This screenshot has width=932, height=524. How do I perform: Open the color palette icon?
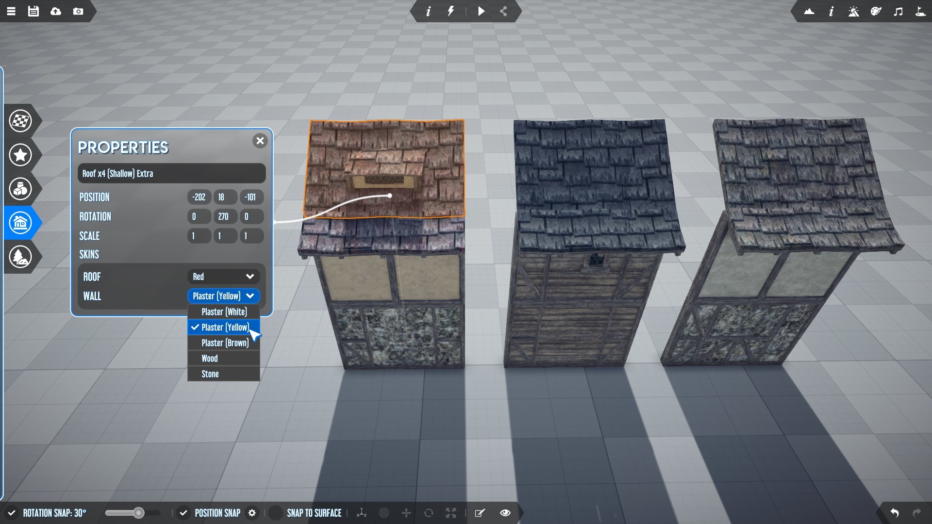(x=876, y=11)
